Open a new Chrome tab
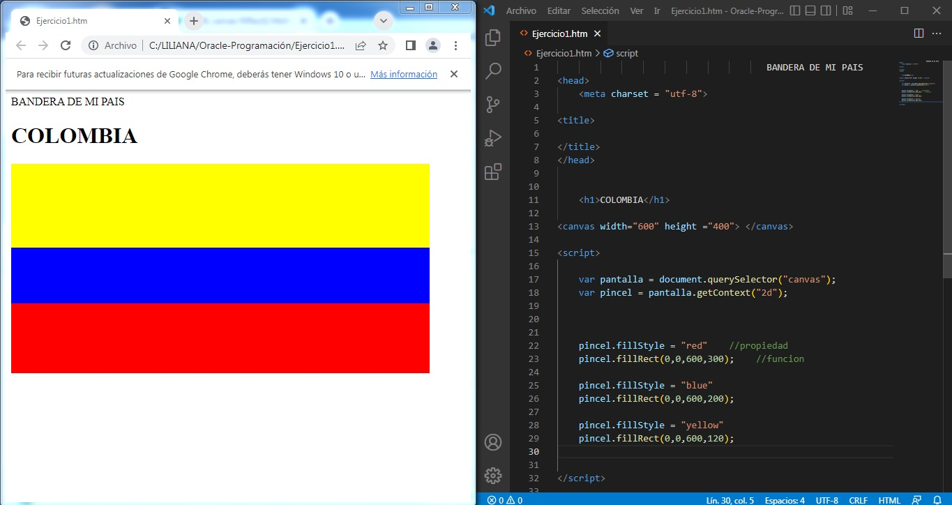The width and height of the screenshot is (952, 505). pyautogui.click(x=194, y=21)
